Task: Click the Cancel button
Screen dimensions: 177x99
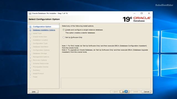Action: pyautogui.click(x=146, y=92)
